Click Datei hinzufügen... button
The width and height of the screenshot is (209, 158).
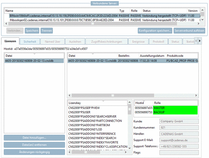pos(34,138)
